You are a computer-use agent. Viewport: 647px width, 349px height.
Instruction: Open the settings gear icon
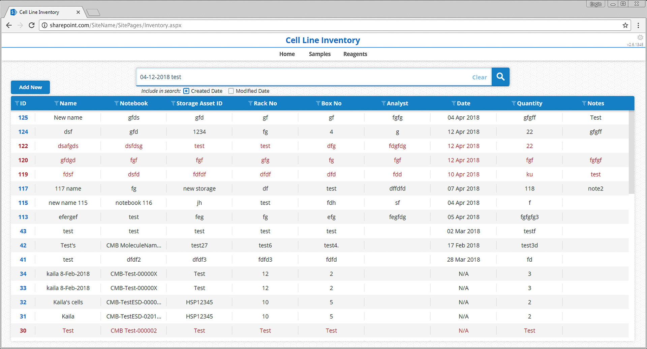(640, 37)
